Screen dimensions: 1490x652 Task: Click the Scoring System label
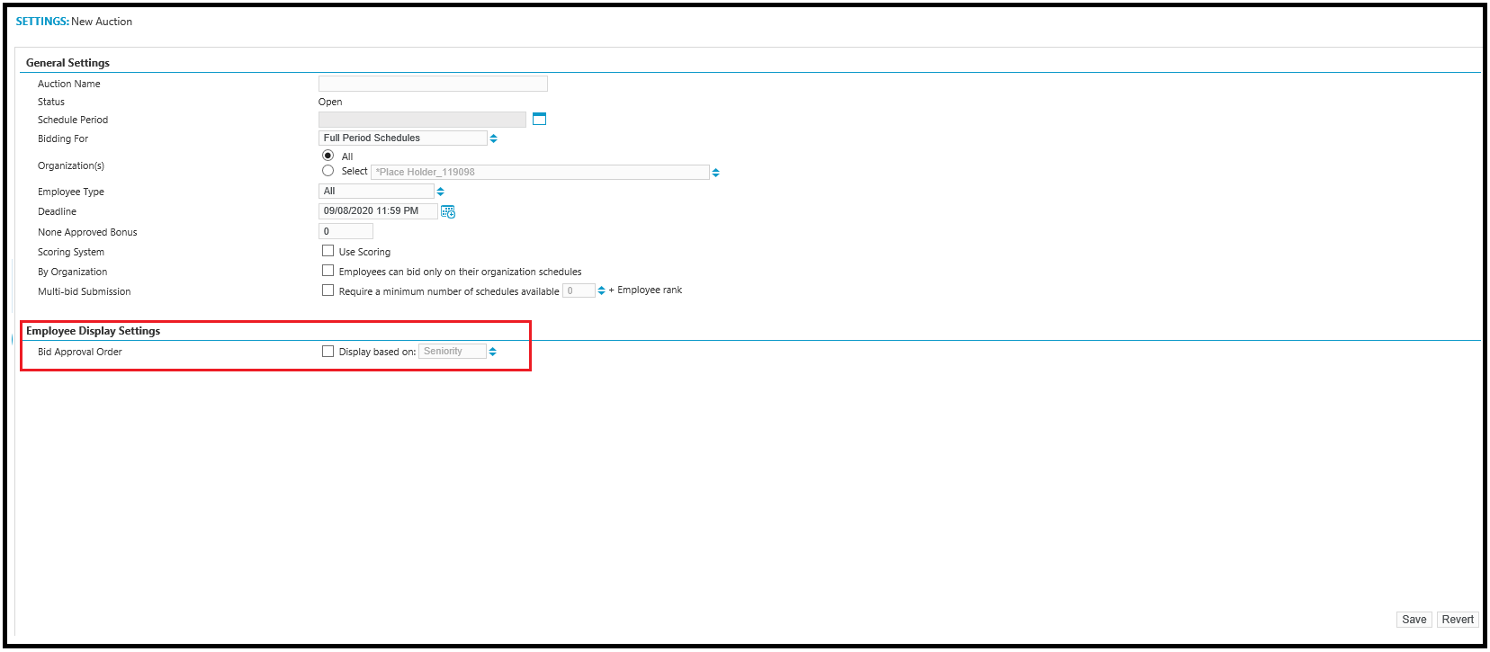coord(71,252)
